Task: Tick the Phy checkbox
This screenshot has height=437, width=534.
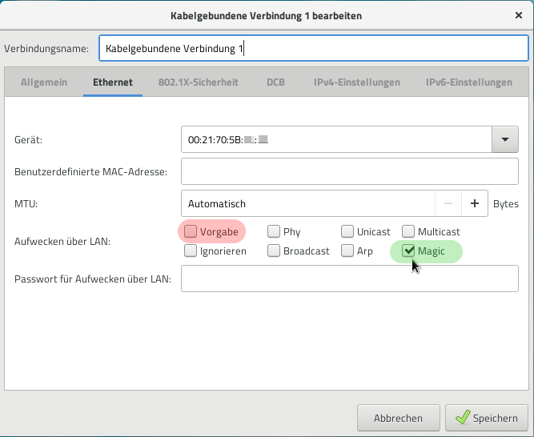Action: (x=274, y=231)
